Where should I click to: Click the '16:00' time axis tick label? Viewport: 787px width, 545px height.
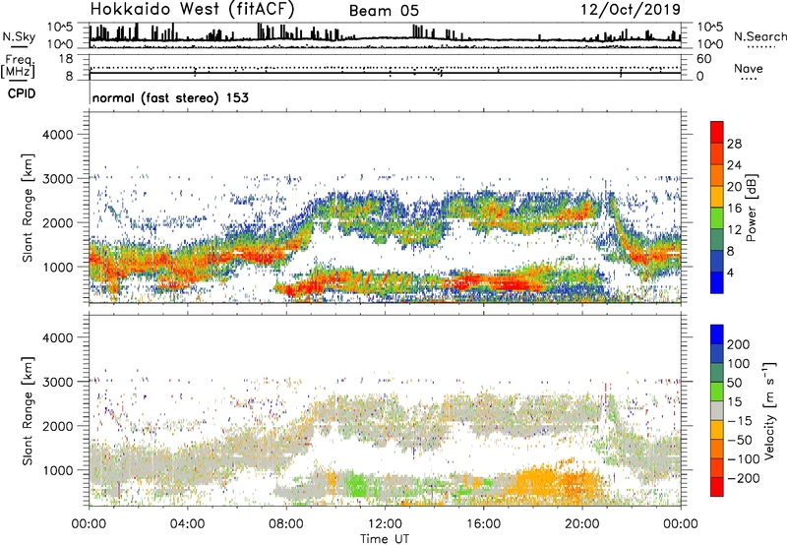tap(483, 524)
